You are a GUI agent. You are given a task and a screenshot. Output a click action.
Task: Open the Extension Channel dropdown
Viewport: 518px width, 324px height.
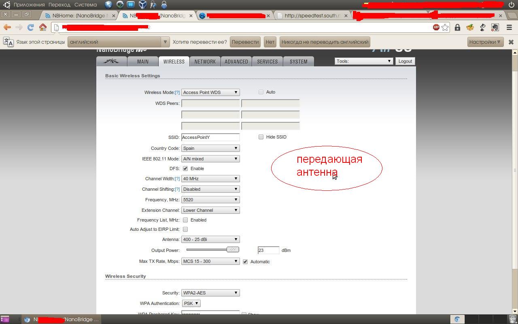210,210
